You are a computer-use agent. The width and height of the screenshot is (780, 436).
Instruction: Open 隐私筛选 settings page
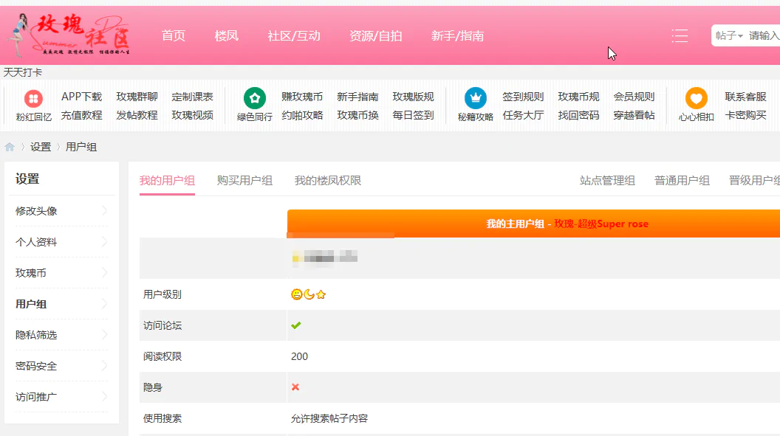tap(36, 335)
